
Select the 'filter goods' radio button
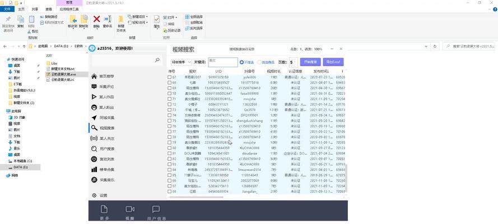(259, 62)
